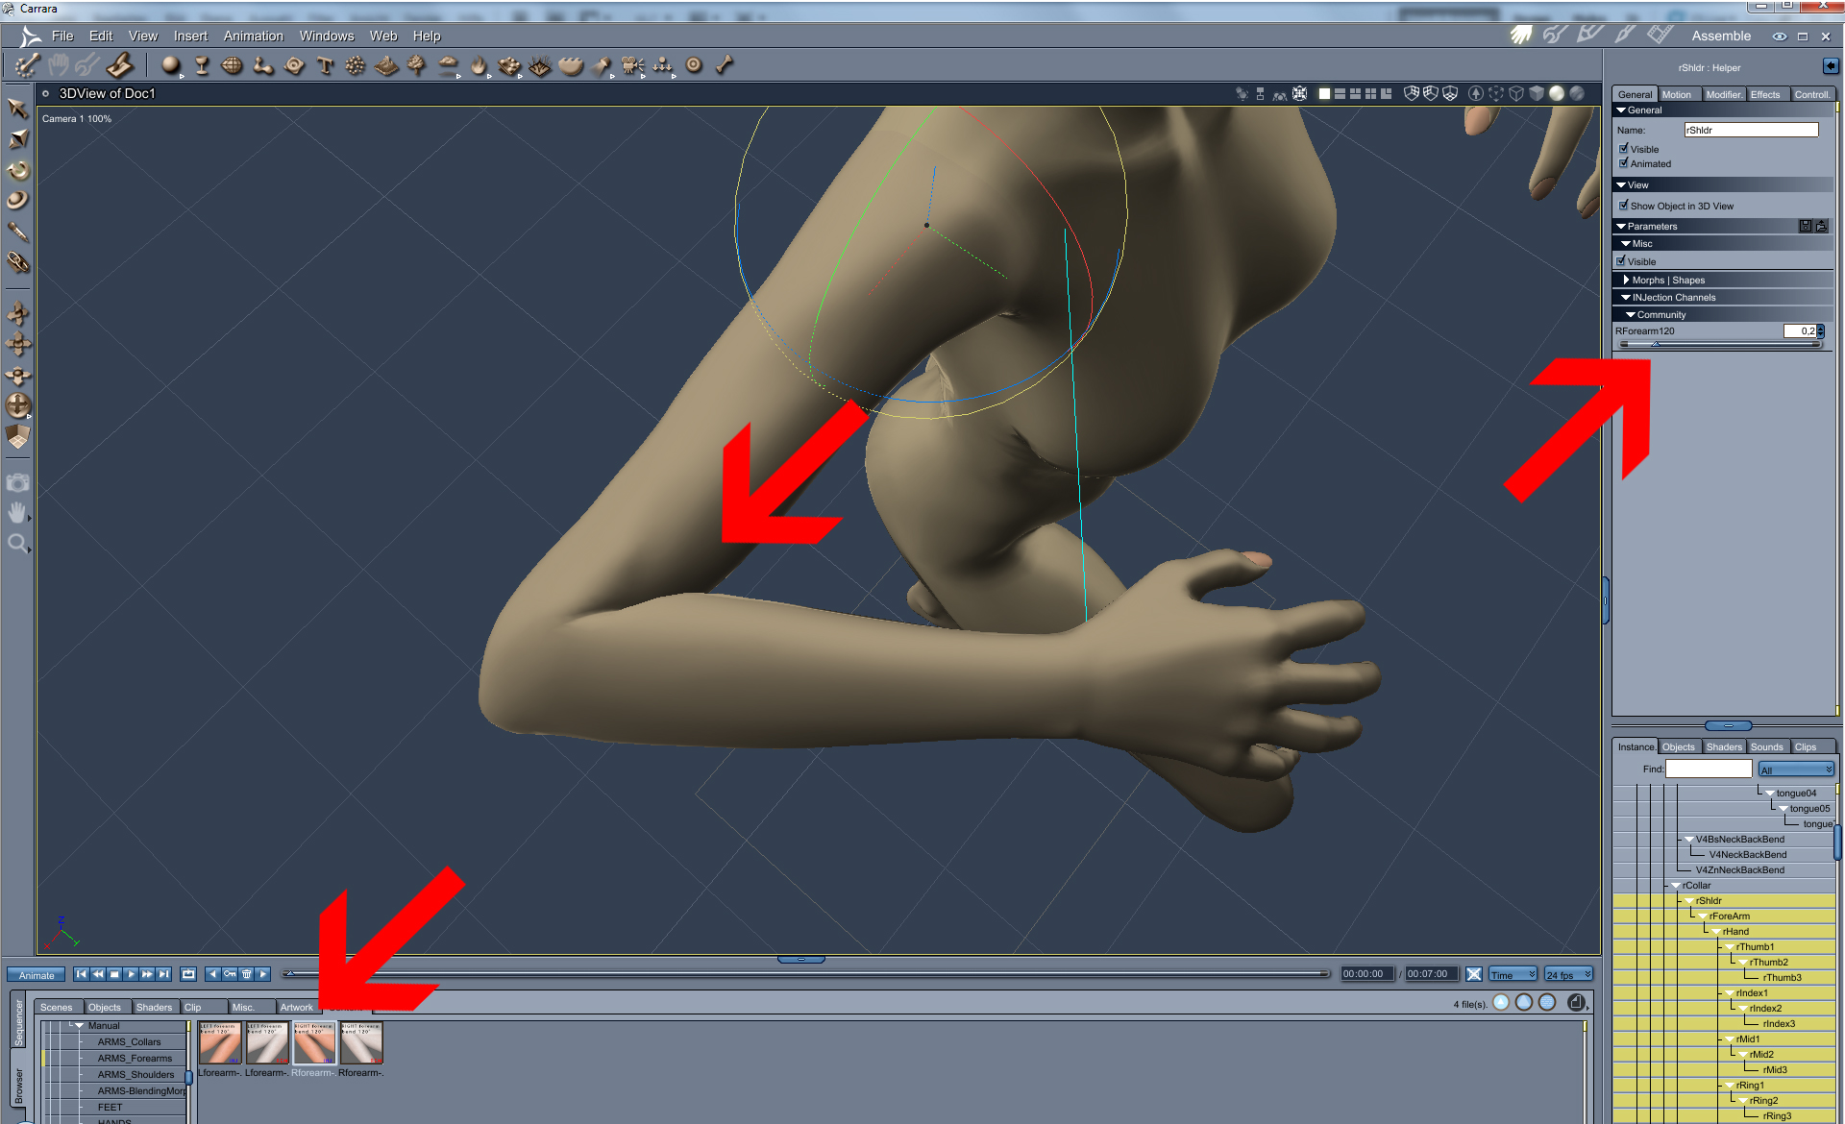Uncheck the Animated checkbox
The height and width of the screenshot is (1124, 1845).
point(1624,163)
